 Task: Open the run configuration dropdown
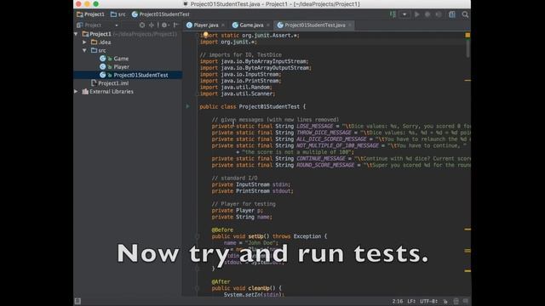tap(404, 14)
